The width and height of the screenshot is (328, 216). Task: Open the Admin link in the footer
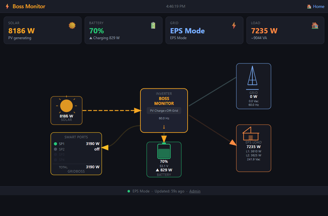coord(195,191)
